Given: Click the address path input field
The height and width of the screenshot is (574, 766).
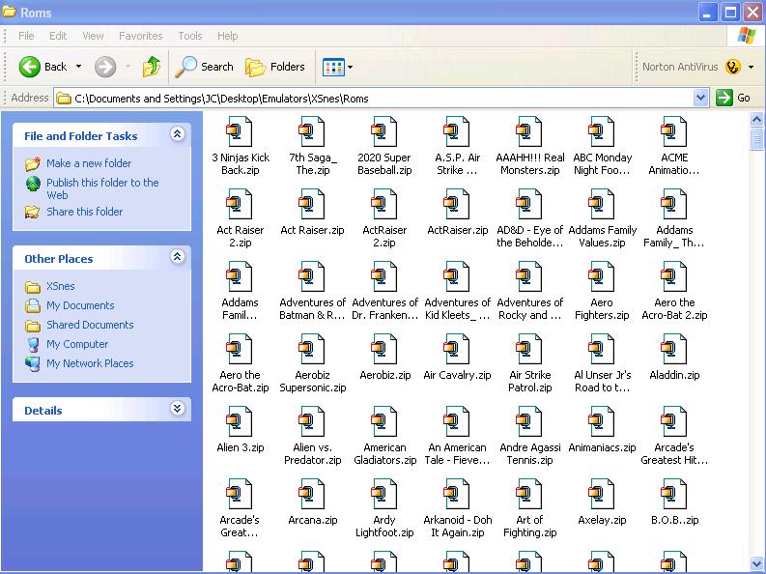Looking at the screenshot, I should pyautogui.click(x=374, y=99).
